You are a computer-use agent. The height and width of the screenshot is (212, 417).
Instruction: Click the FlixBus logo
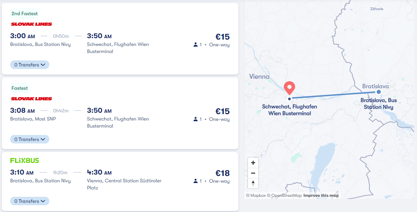(24, 160)
